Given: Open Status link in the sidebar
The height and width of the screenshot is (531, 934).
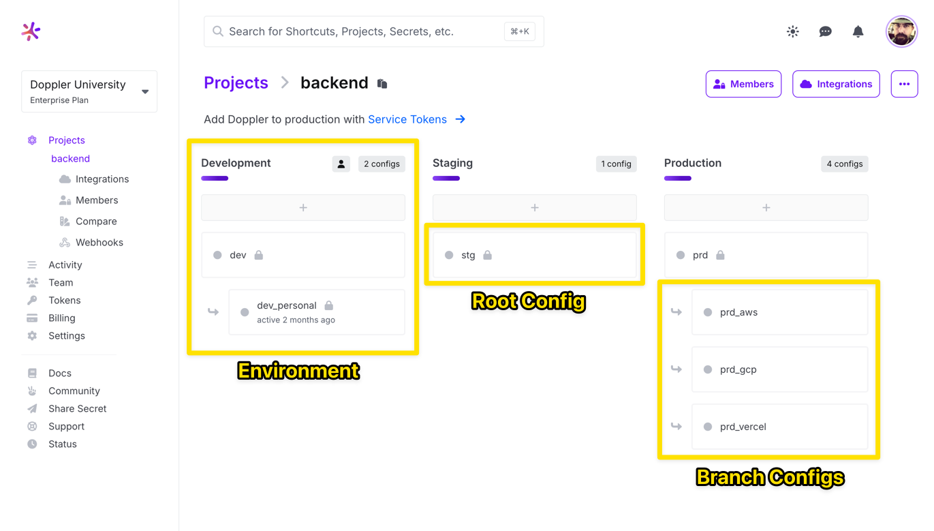Looking at the screenshot, I should point(63,444).
